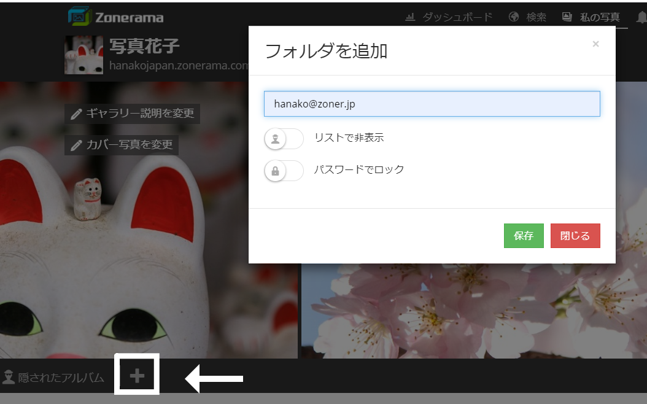Viewport: 647px width, 404px height.
Task: Click the hidden-album person icon
Action: pyautogui.click(x=9, y=377)
